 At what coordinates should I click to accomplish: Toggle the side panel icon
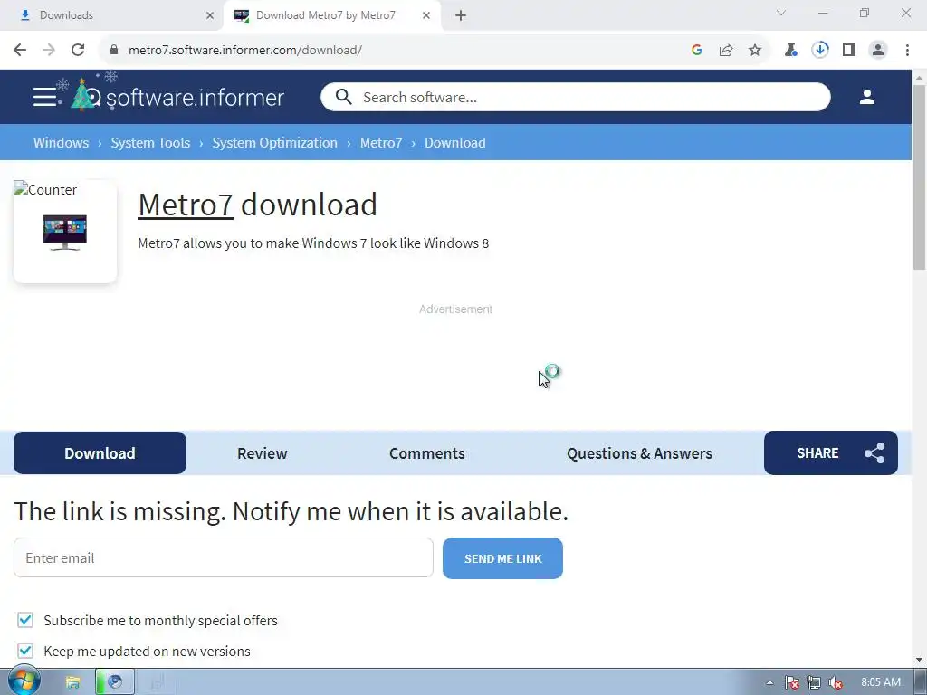(x=849, y=51)
